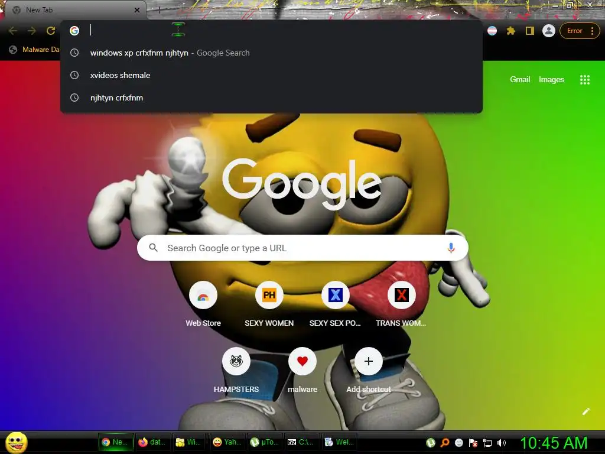Click the orange magnifier tray icon
Viewport: 605px width, 454px height.
pyautogui.click(x=445, y=443)
